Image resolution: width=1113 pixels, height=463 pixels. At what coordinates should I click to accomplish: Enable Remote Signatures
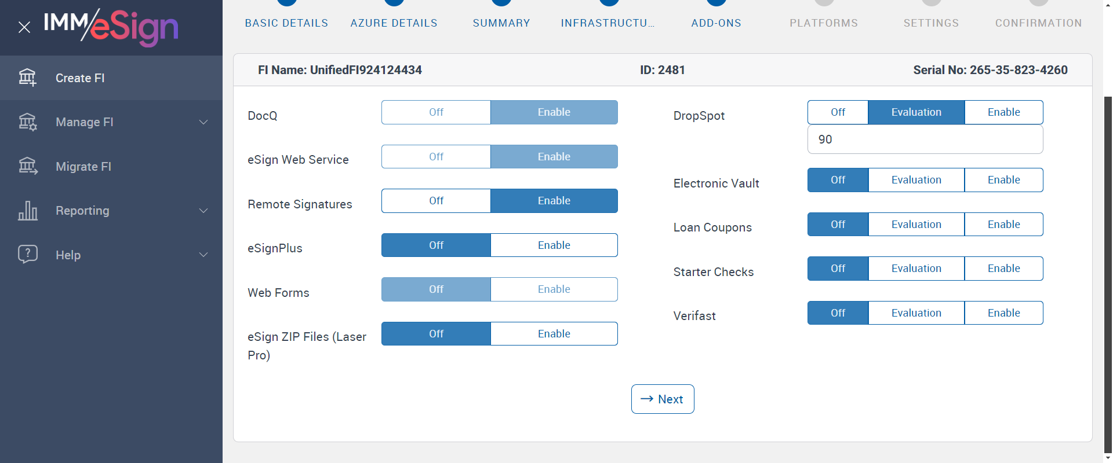tap(554, 201)
